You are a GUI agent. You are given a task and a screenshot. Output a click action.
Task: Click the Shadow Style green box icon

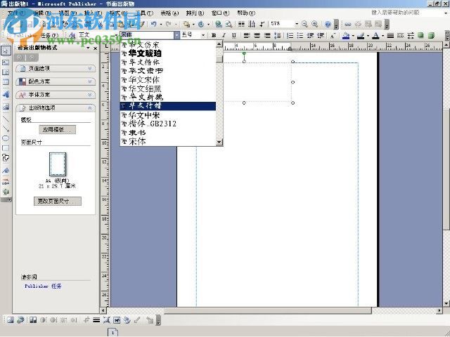pyautogui.click(x=420, y=36)
